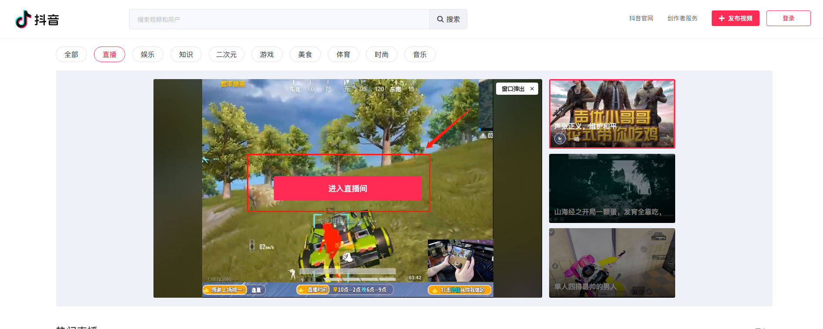This screenshot has width=823, height=329.
Task: Close the 窗口弹出 popup with X
Action: [x=532, y=89]
